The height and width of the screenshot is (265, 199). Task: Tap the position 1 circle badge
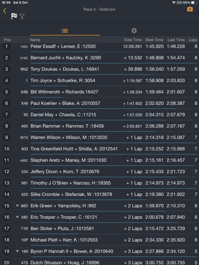coord(7,46)
